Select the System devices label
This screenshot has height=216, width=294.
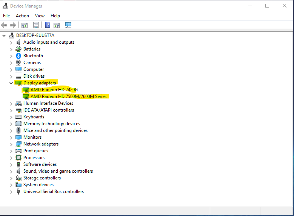pyautogui.click(x=38, y=185)
